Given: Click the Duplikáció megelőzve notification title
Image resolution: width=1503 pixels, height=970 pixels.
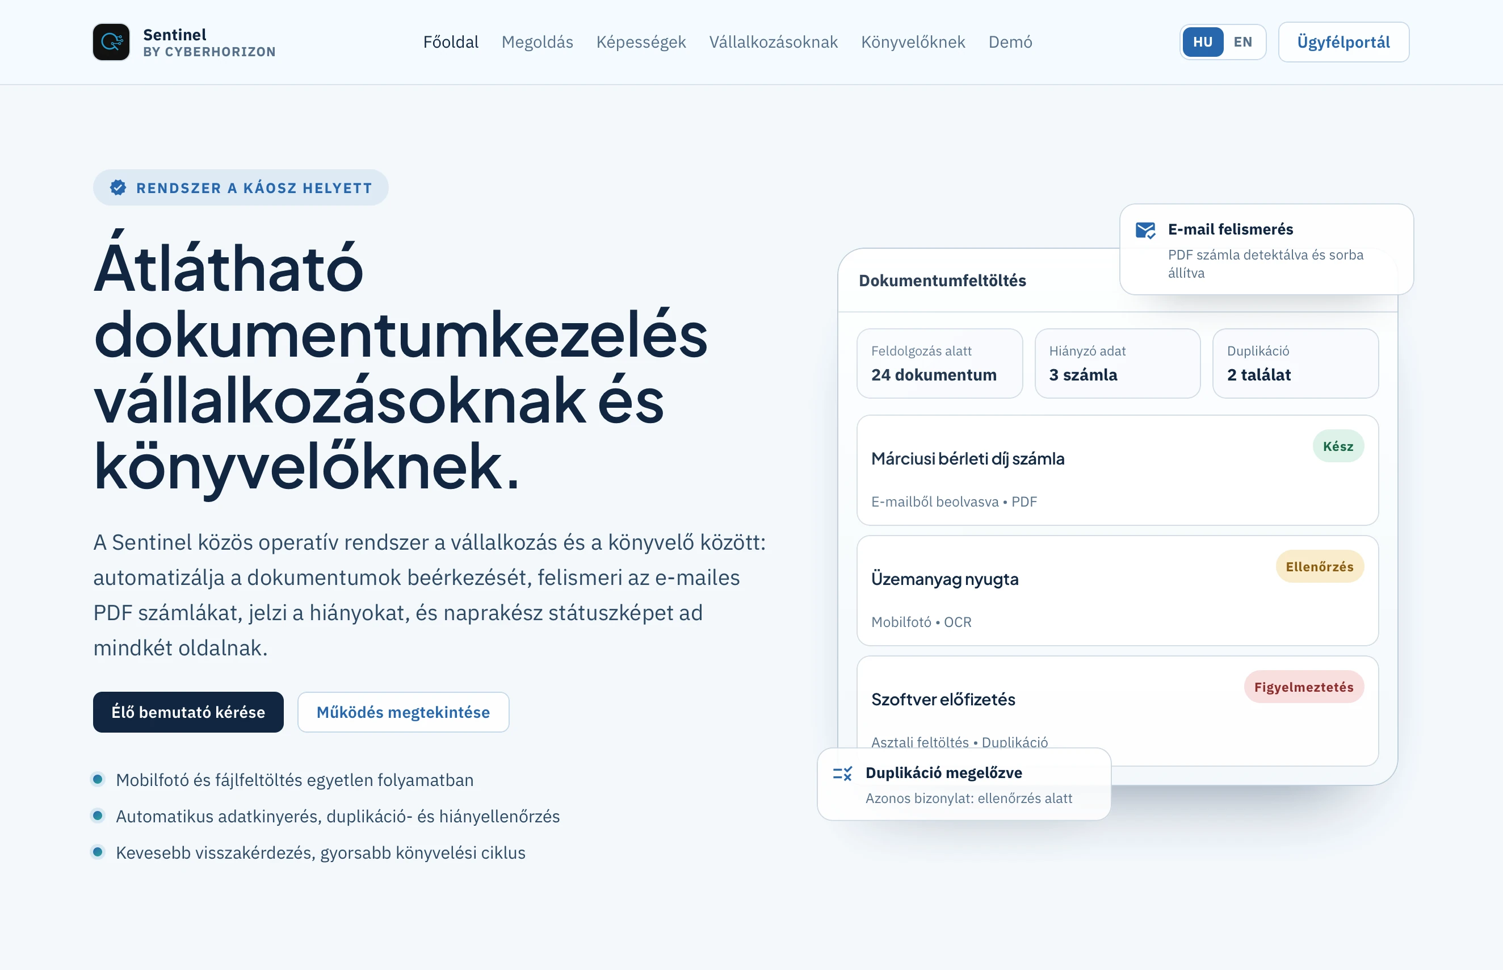Looking at the screenshot, I should pyautogui.click(x=943, y=773).
